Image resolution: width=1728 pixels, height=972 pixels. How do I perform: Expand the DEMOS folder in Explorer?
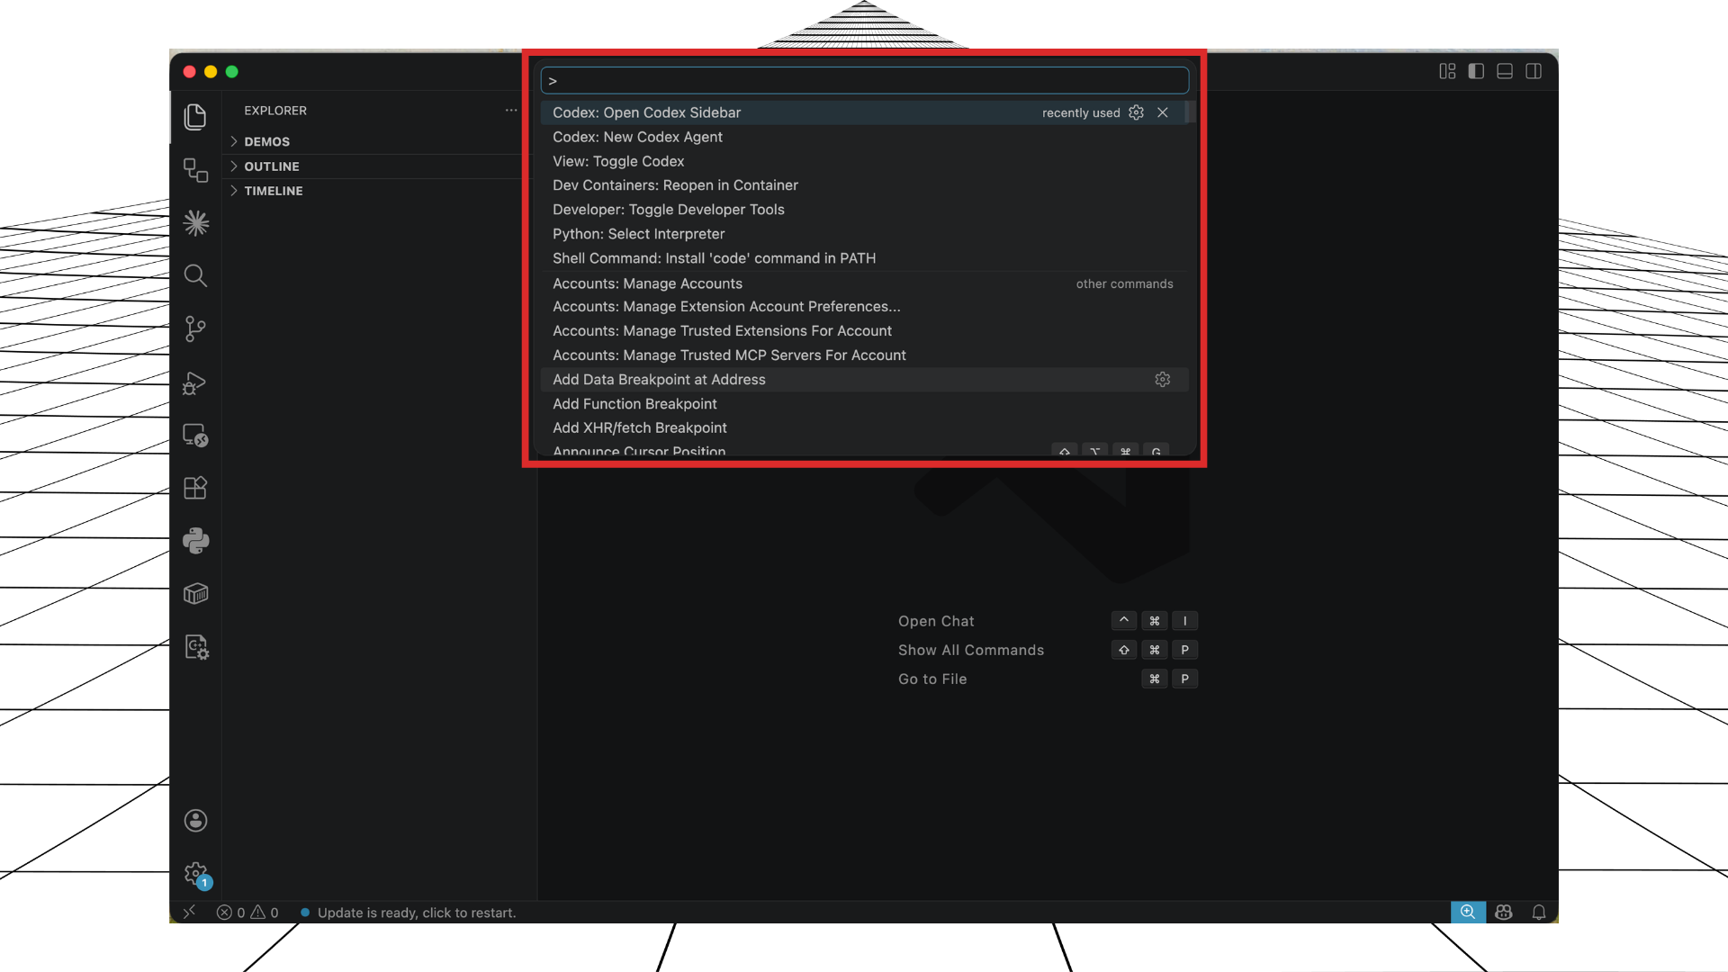(267, 141)
